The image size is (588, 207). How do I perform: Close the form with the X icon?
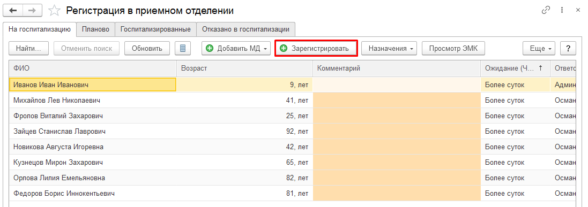point(578,11)
